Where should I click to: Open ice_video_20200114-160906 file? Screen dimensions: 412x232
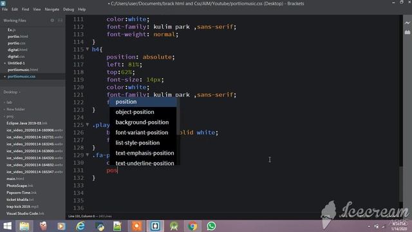click(34, 130)
